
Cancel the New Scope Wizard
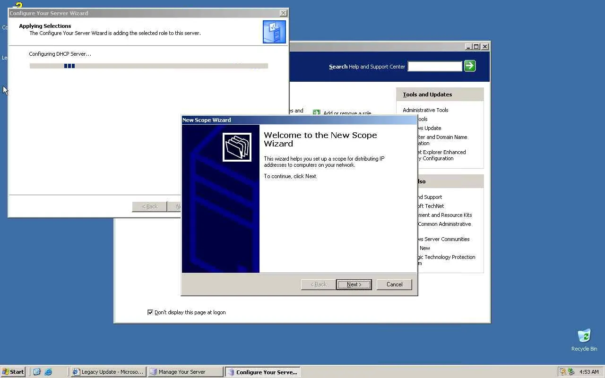point(394,284)
